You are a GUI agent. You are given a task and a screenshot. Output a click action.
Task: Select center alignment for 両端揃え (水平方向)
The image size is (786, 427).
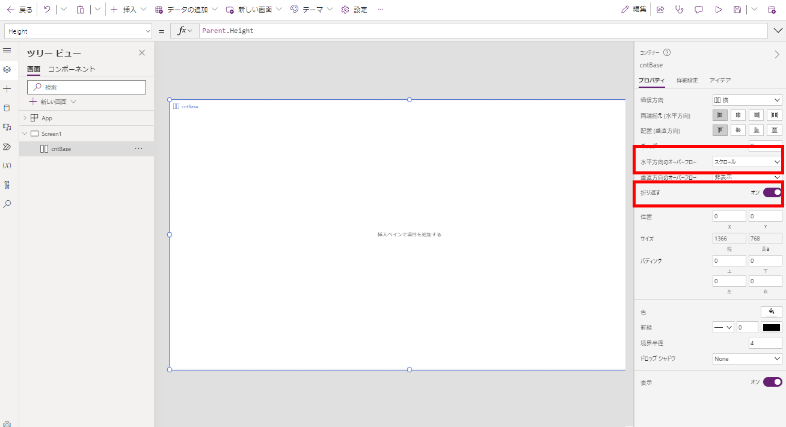738,115
